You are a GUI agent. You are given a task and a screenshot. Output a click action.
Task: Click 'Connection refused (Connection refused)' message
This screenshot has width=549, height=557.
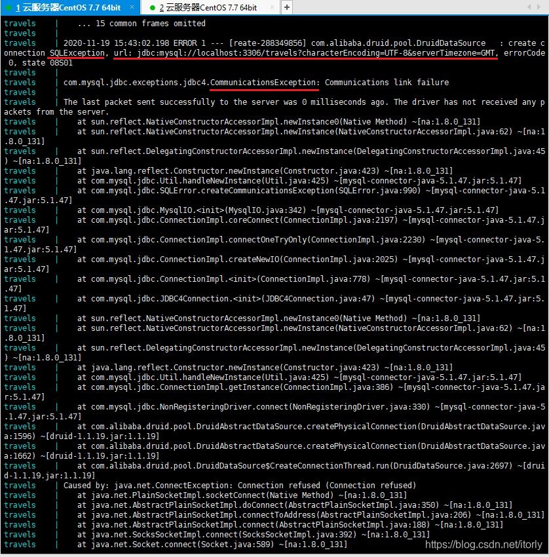[327, 485]
